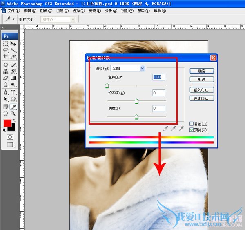The height and width of the screenshot is (230, 245).
Task: Click the 取消 Cancel button
Action: pyautogui.click(x=202, y=79)
